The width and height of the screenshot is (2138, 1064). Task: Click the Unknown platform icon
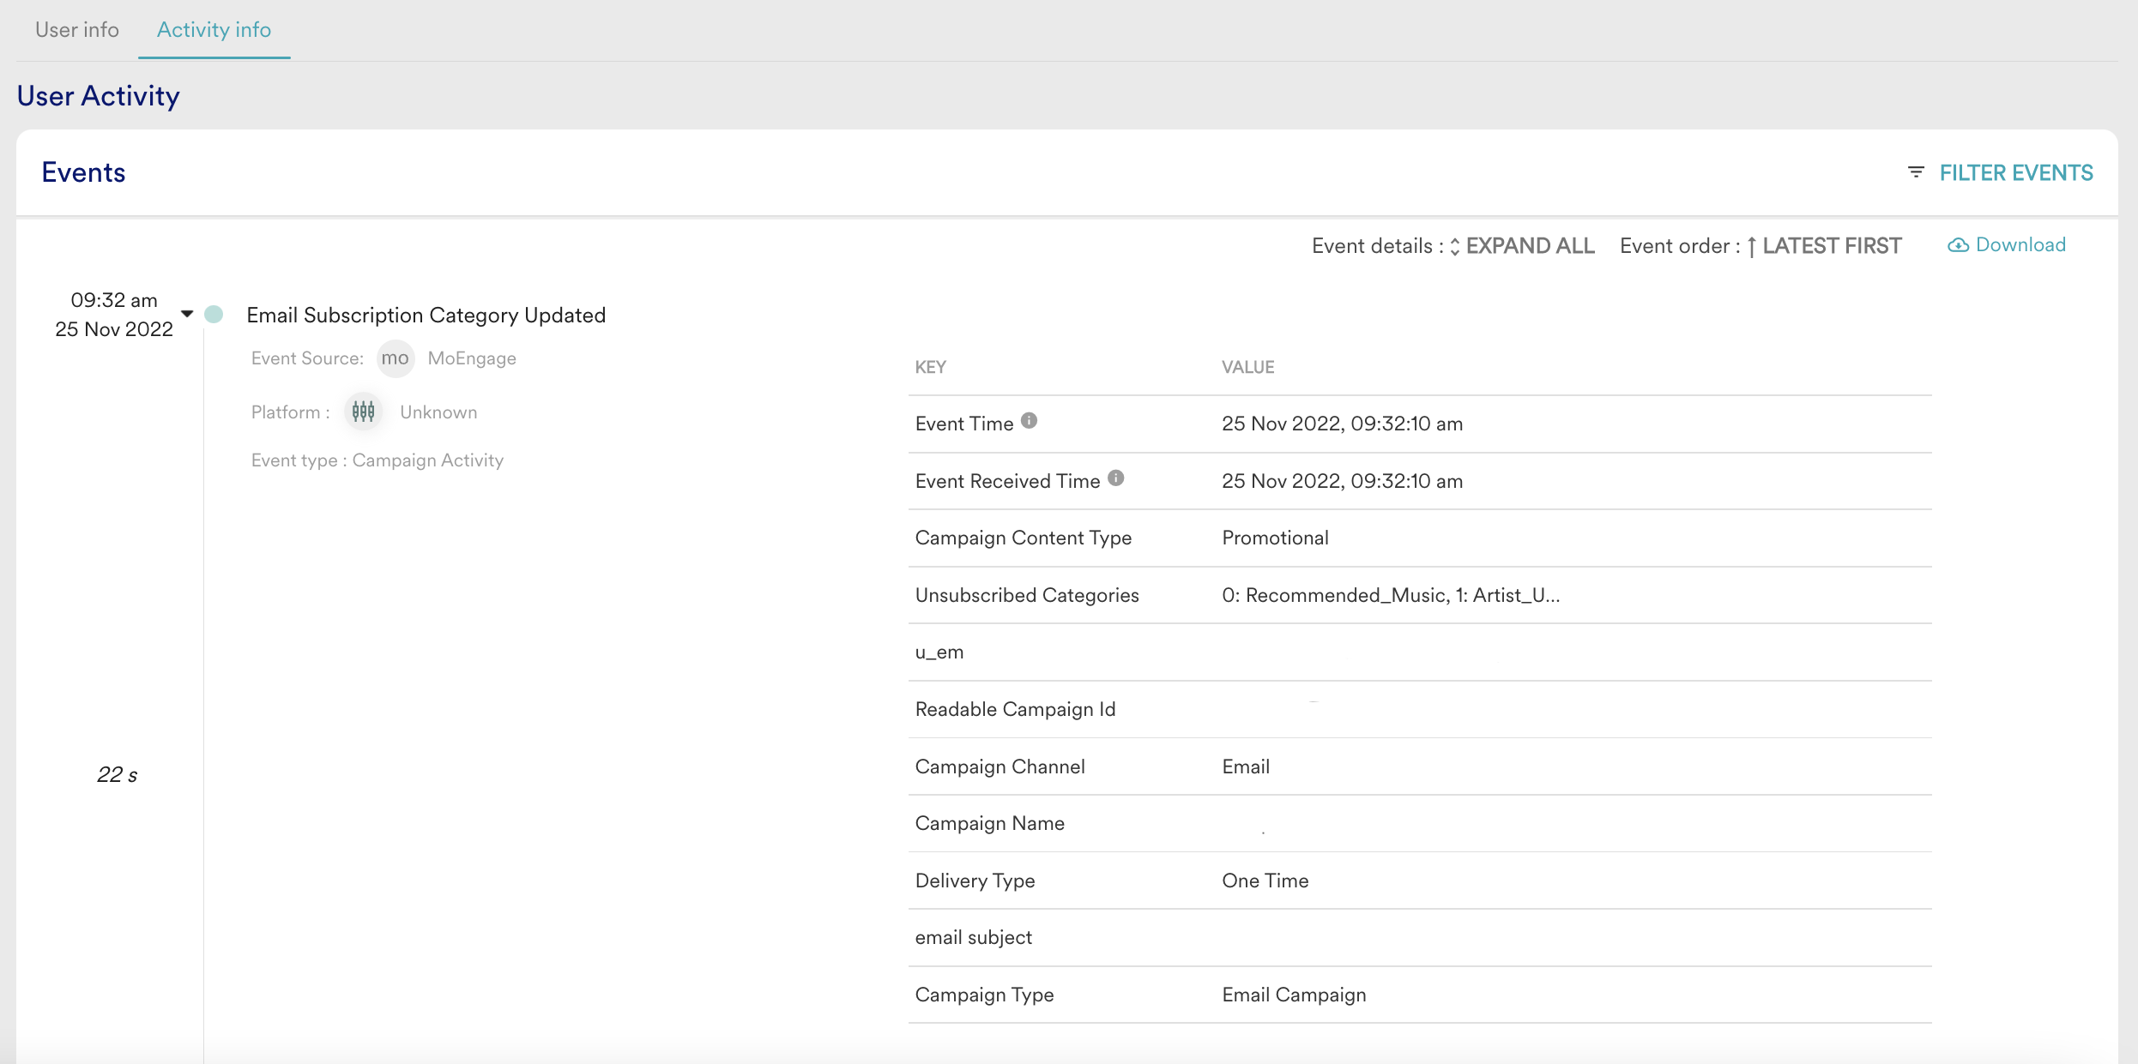tap(363, 412)
